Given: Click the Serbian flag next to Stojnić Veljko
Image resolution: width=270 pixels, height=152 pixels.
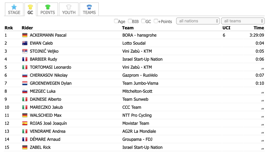Looking at the screenshot, I should (25, 51).
